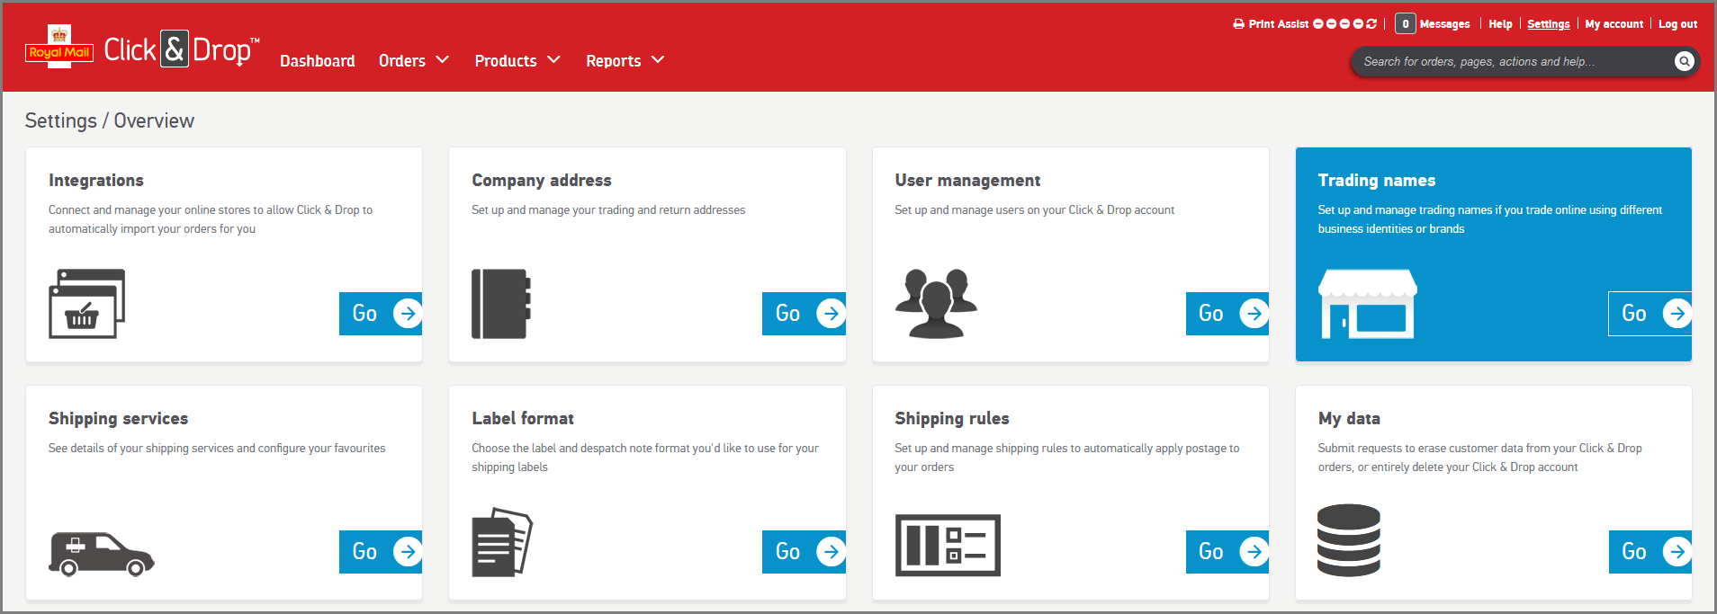Focus the search orders and help field

[1512, 61]
